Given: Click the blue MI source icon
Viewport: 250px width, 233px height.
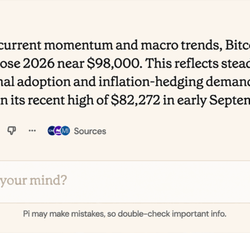Looking at the screenshot, I should (65, 130).
